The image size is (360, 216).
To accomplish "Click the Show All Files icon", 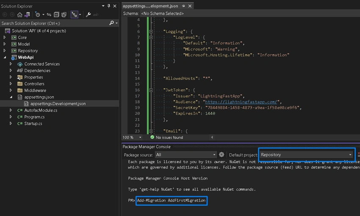I will pyautogui.click(x=64, y=15).
